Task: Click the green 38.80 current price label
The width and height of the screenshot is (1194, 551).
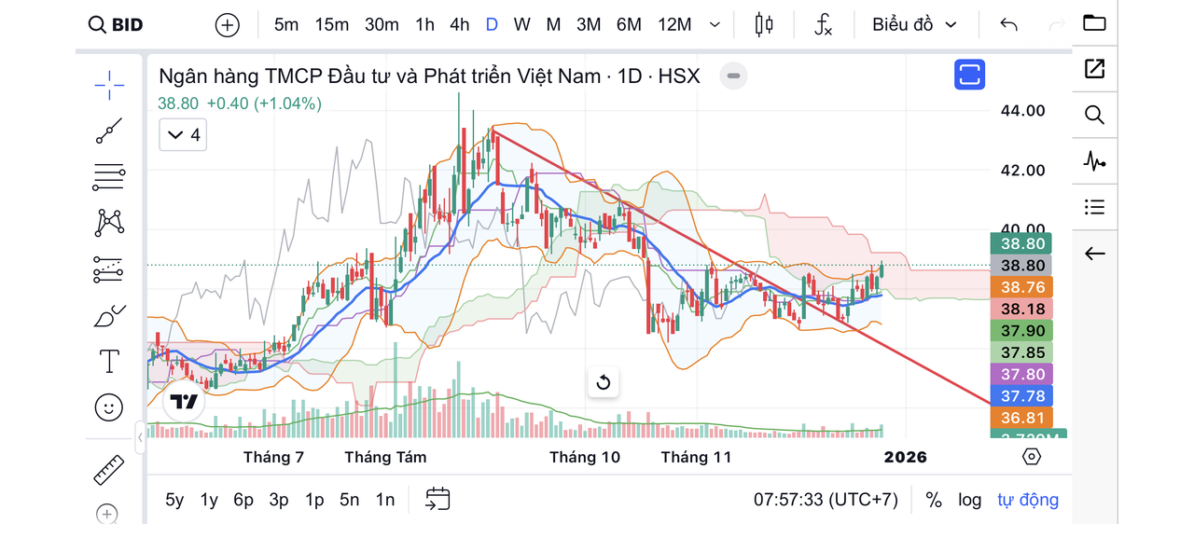Action: [x=1023, y=243]
